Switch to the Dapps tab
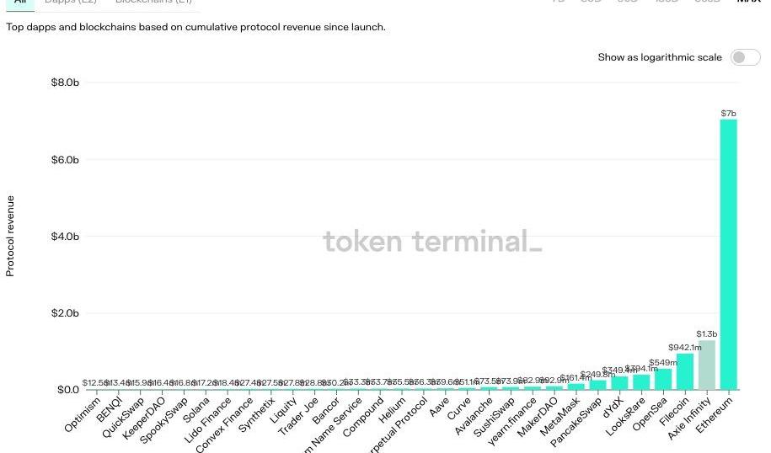The image size is (771, 453). click(71, 2)
